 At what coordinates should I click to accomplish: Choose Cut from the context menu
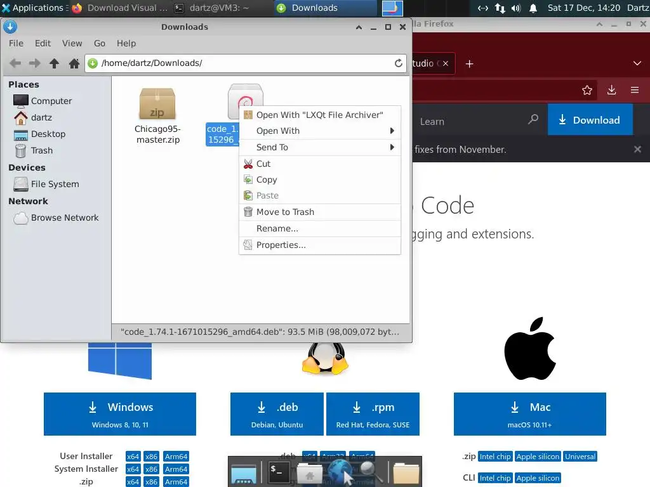(320, 164)
